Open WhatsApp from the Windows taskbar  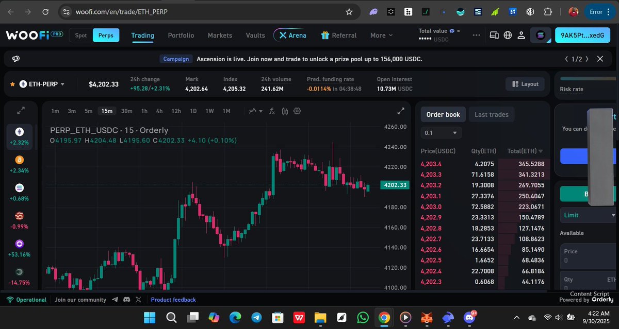pos(363,317)
